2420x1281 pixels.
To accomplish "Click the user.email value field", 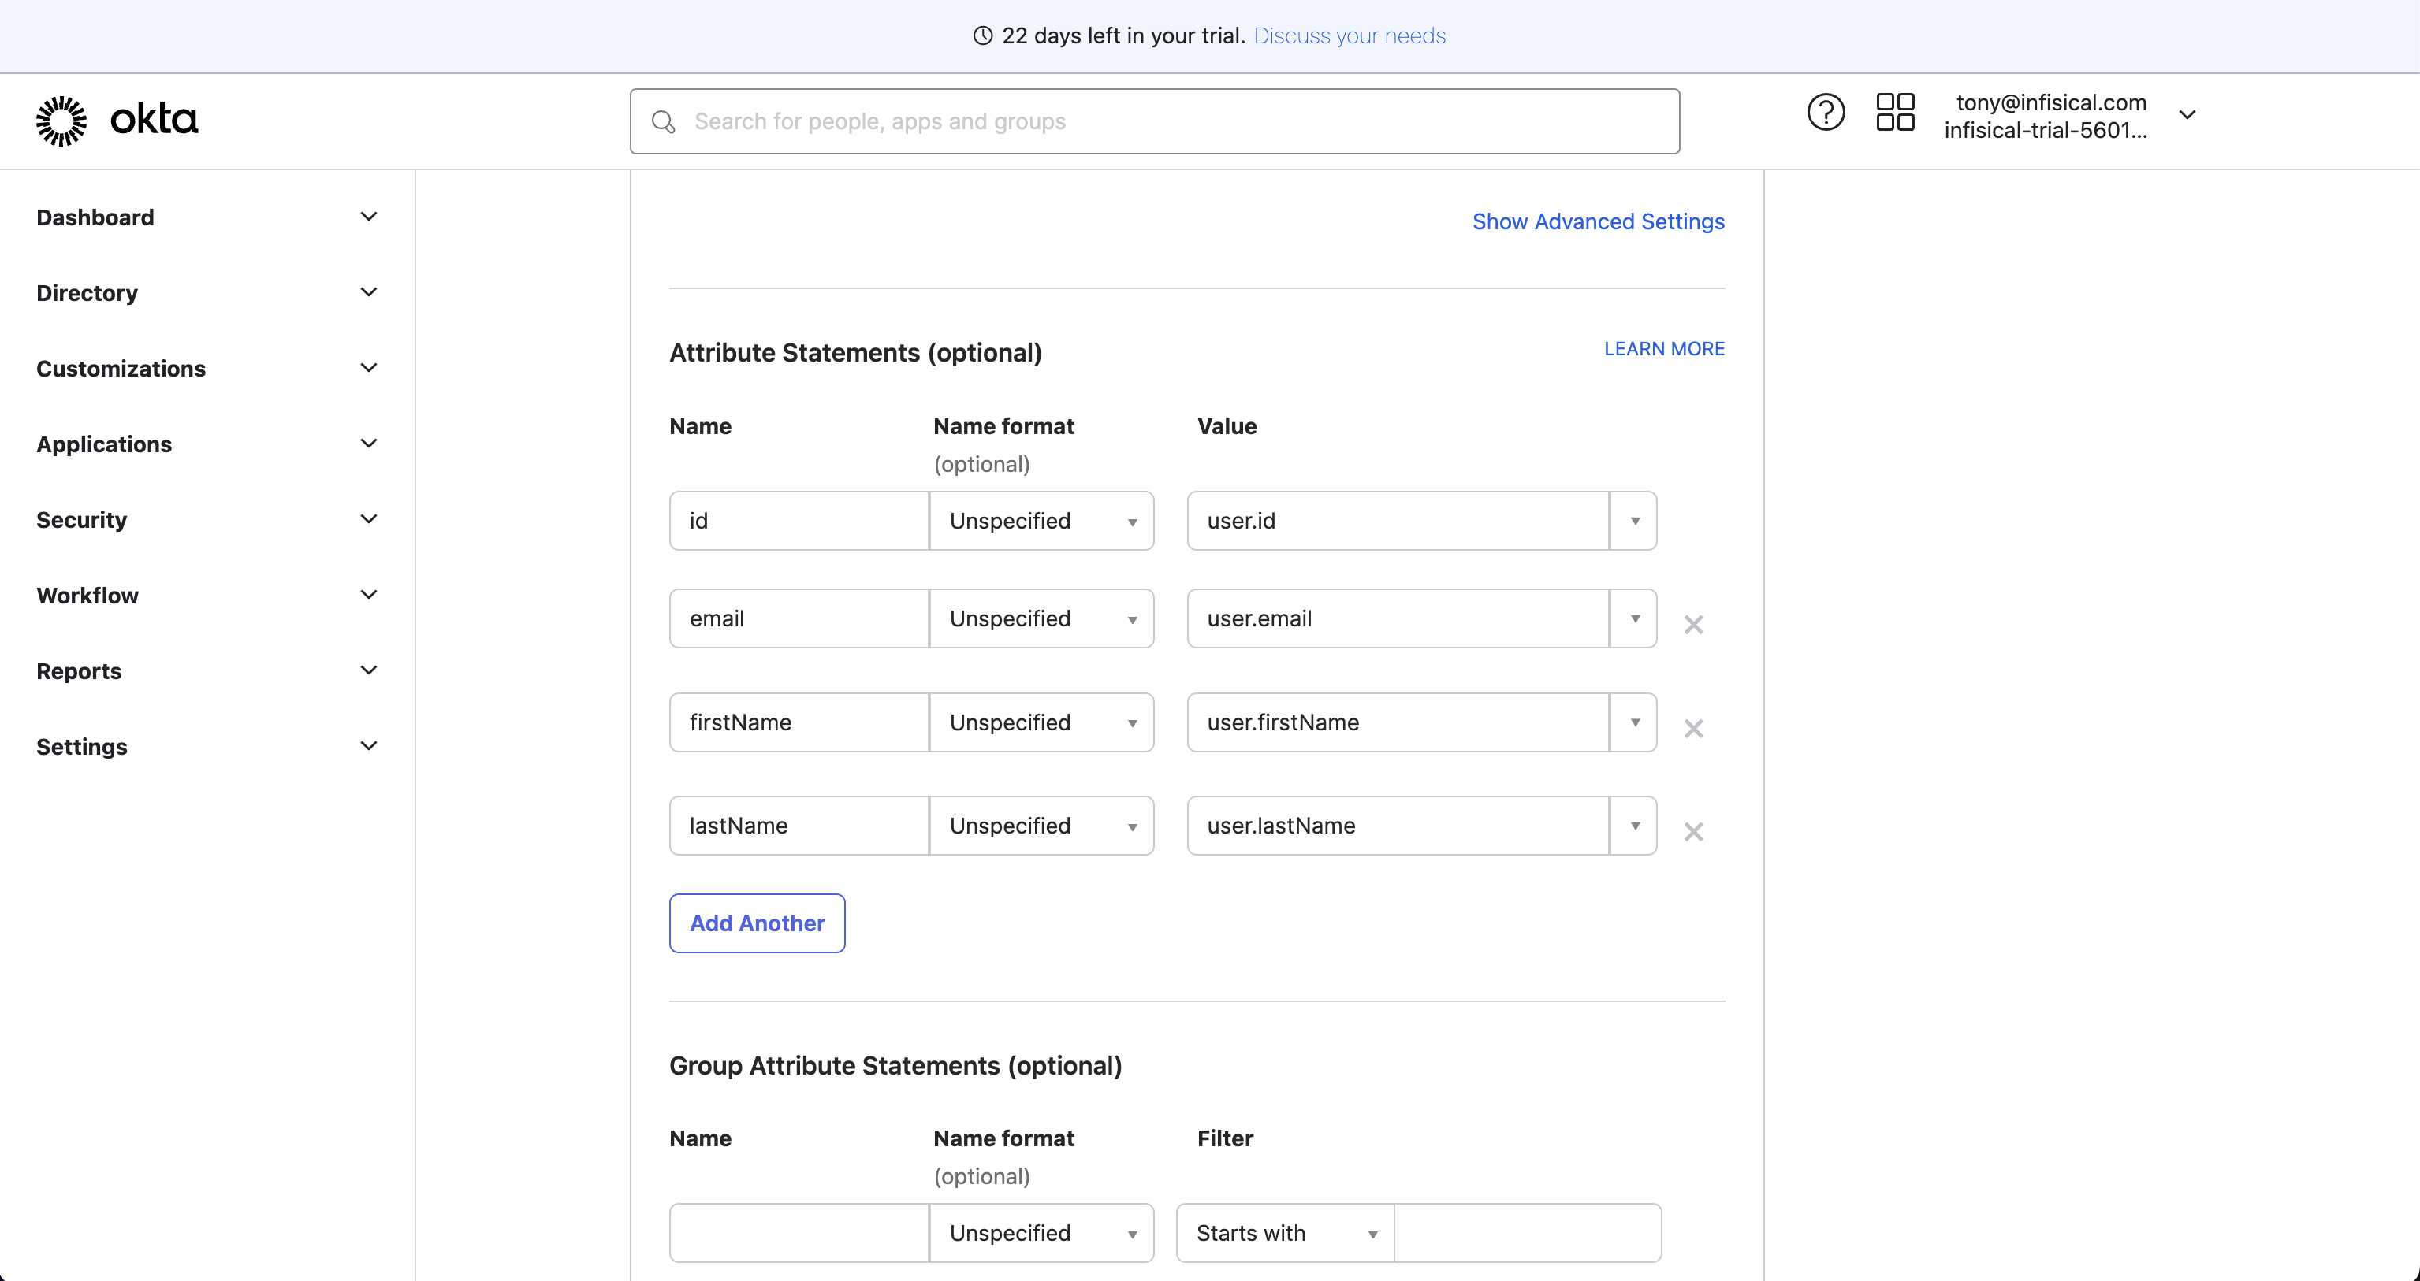I will click(x=1398, y=619).
